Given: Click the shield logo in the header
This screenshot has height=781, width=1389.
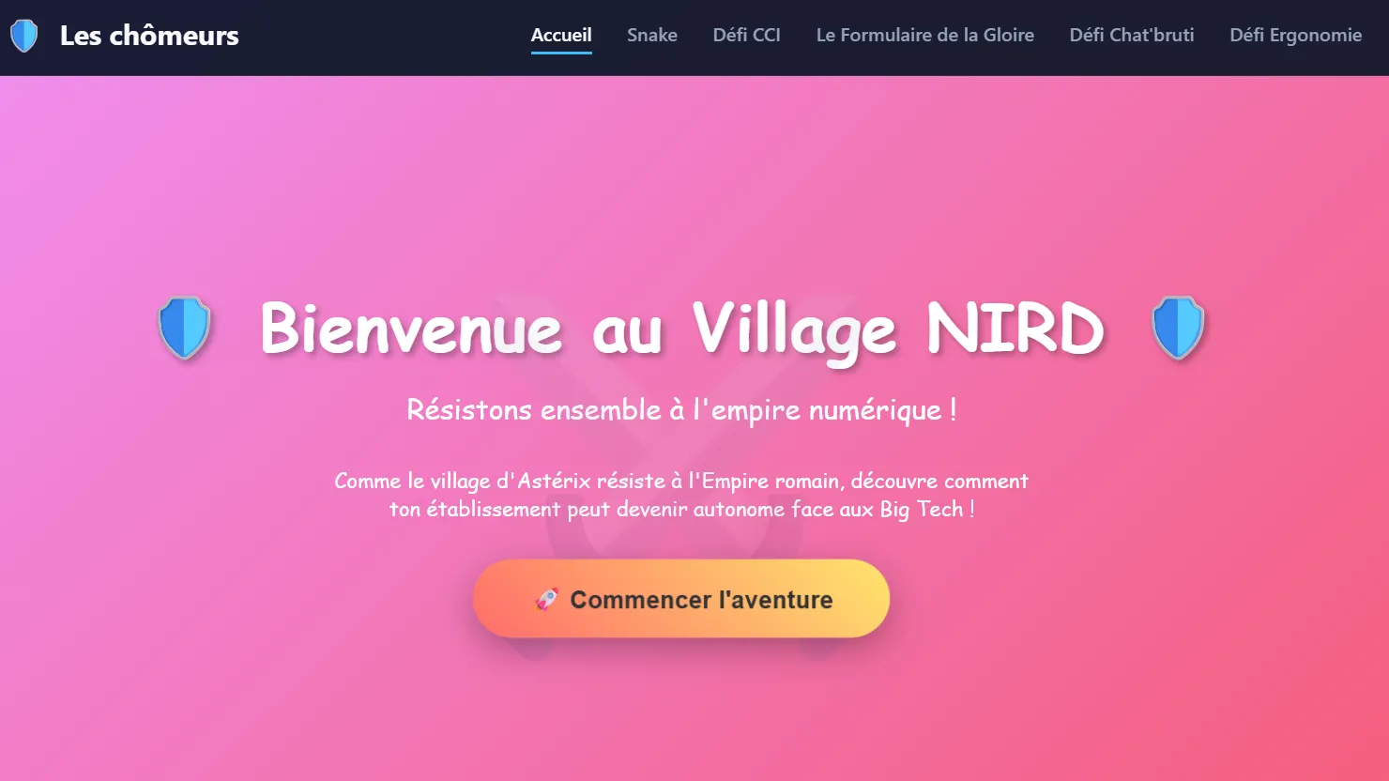Looking at the screenshot, I should pyautogui.click(x=23, y=35).
